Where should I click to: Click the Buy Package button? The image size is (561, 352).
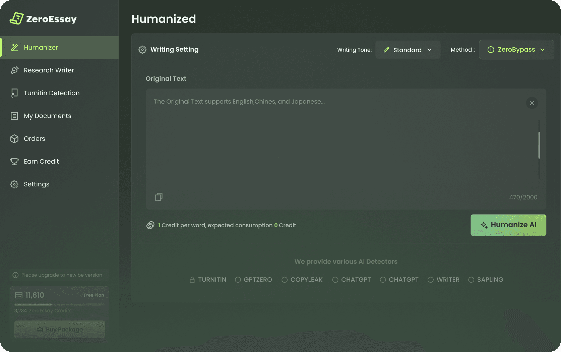(x=60, y=330)
